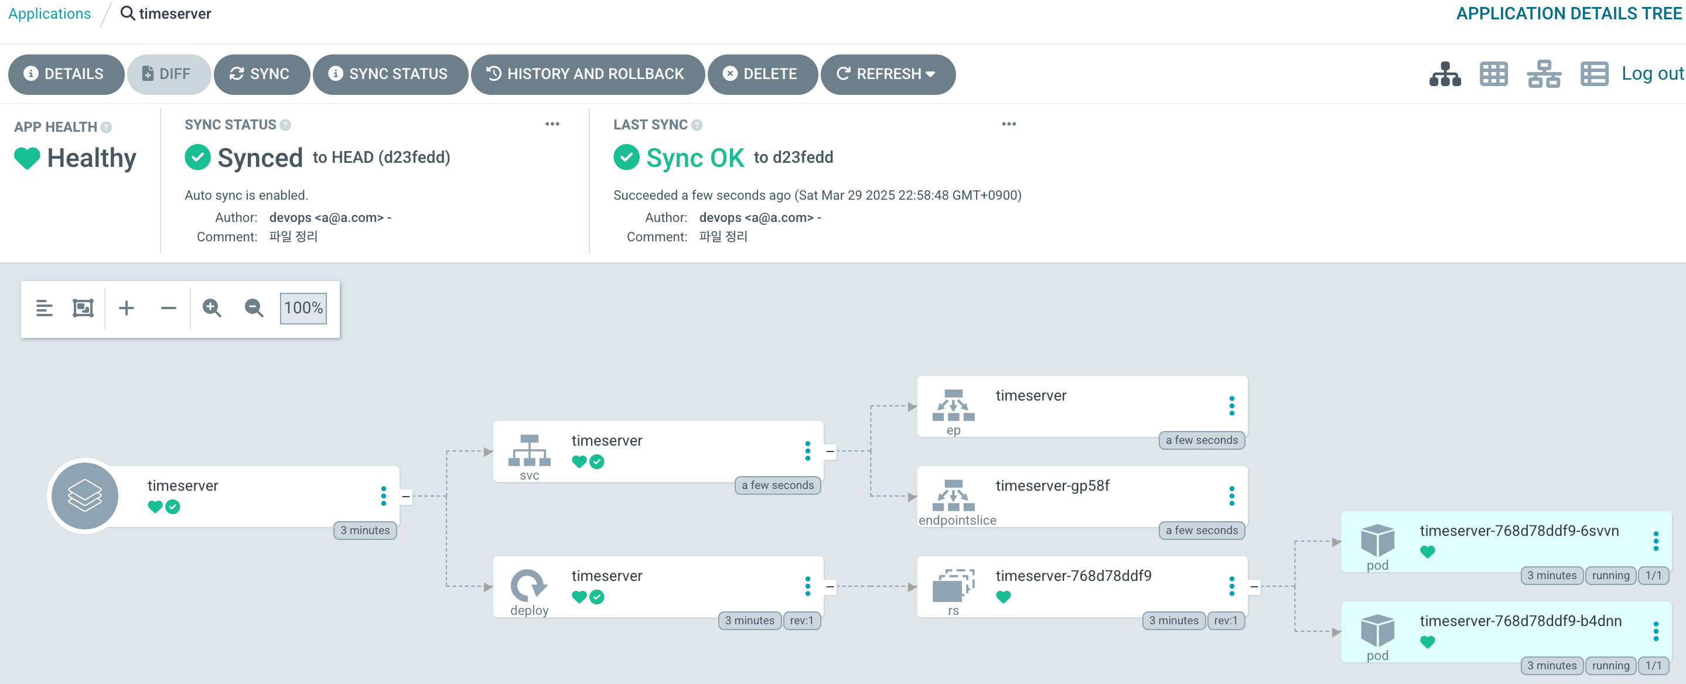Click the plus expand-all nodes icon
This screenshot has width=1686, height=684.
click(x=127, y=307)
